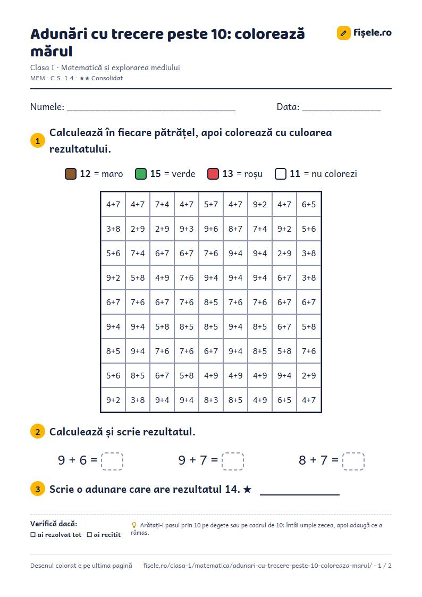Click the star after 'rezultatul 14'
Viewport: 422px width, 597px height.
click(247, 489)
